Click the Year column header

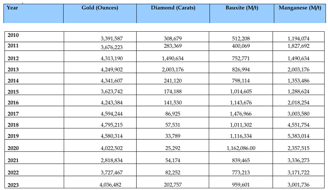point(12,8)
